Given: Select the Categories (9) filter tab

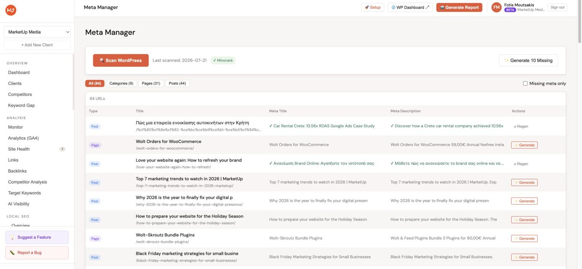Looking at the screenshot, I should point(121,83).
